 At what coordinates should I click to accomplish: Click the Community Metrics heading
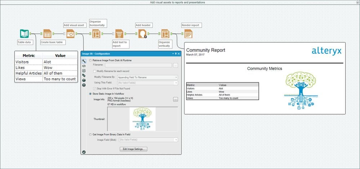265,68
